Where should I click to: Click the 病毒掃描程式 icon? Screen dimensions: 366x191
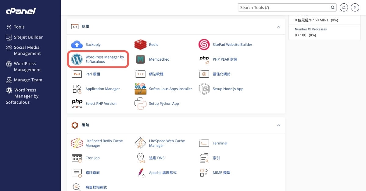tap(77, 187)
